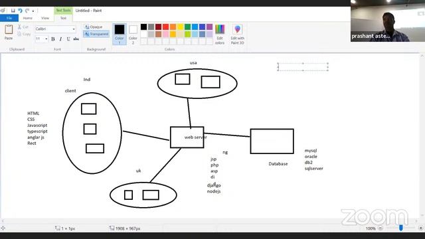The height and width of the screenshot is (239, 425).
Task: Click the zoom level slider handle
Action: point(401,228)
